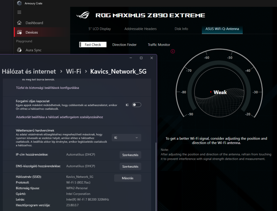Screen dimensions: 277x211
Task: Open the Disk Info tab
Action: pos(181,29)
